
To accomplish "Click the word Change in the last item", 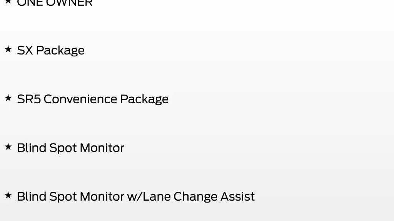I will coord(195,197).
